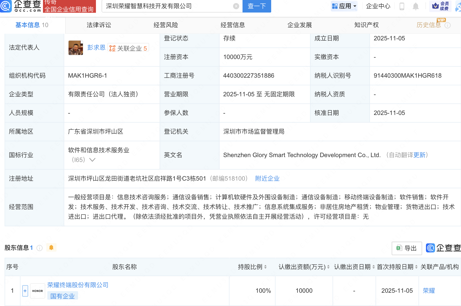Switch to the 法律诉讼 tab
Viewport: 461px width, 306px height.
(99, 25)
